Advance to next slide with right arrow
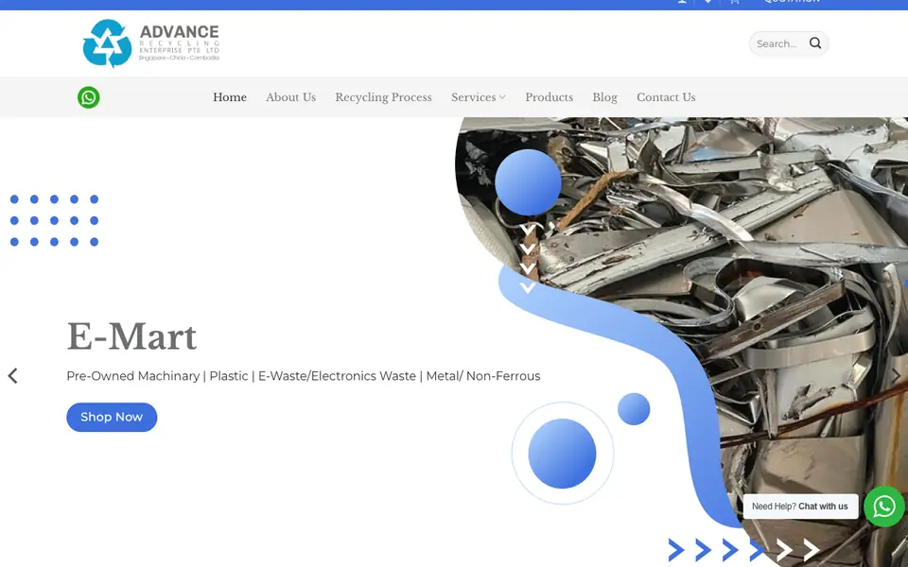Image resolution: width=908 pixels, height=567 pixels. coord(896,375)
